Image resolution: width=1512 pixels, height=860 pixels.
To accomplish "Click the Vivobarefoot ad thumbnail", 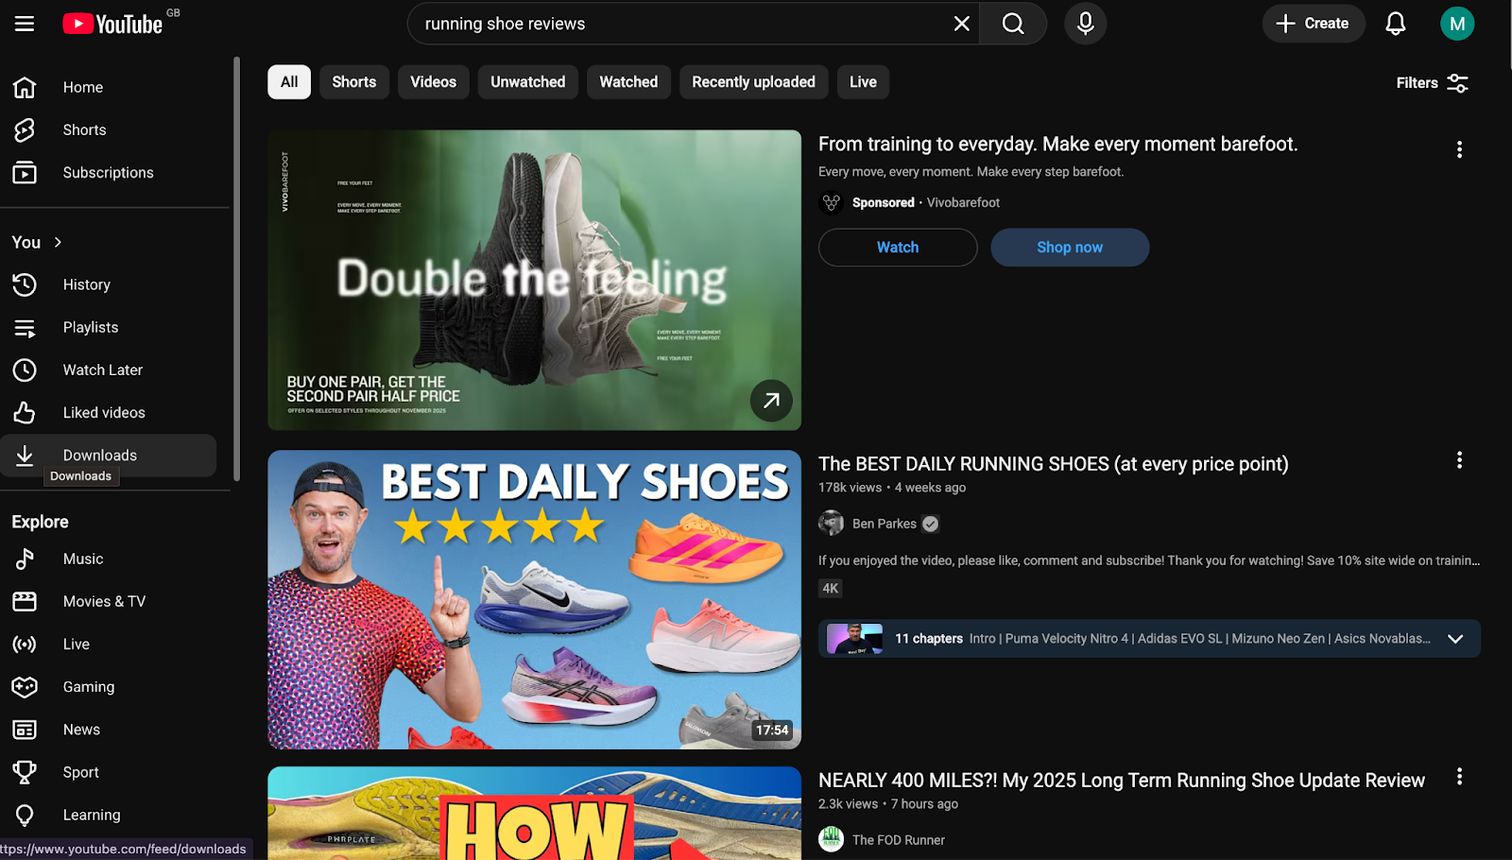I will [534, 280].
